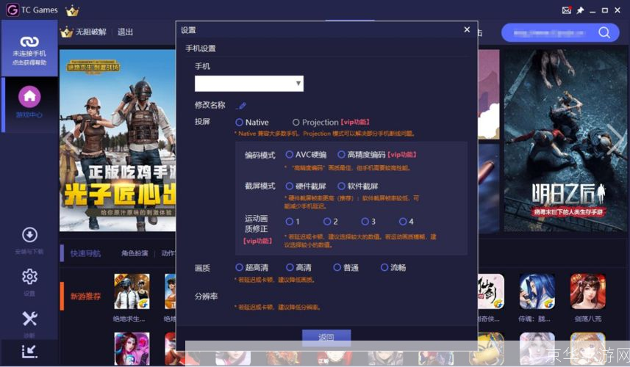Set motion quality correction to 3
This screenshot has height=367, width=630.
pyautogui.click(x=365, y=222)
